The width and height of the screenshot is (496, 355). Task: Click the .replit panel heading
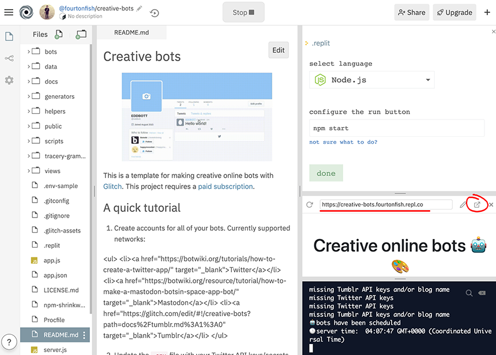tap(321, 43)
